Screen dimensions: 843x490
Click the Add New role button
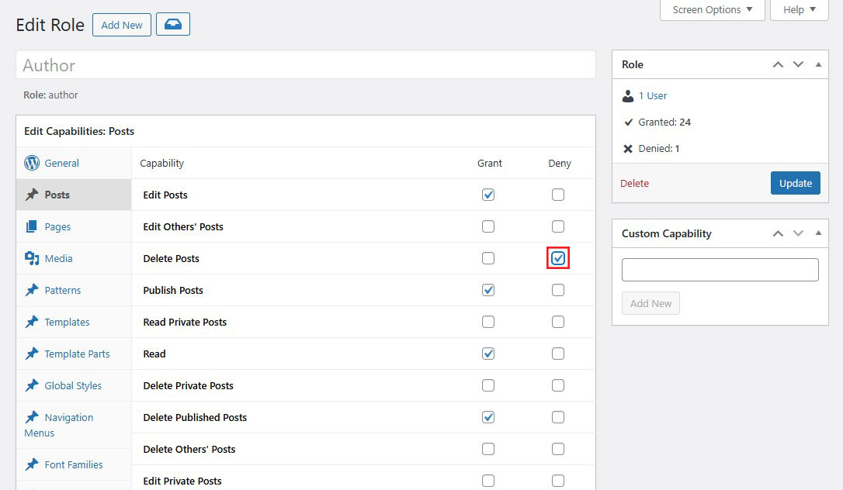click(122, 25)
